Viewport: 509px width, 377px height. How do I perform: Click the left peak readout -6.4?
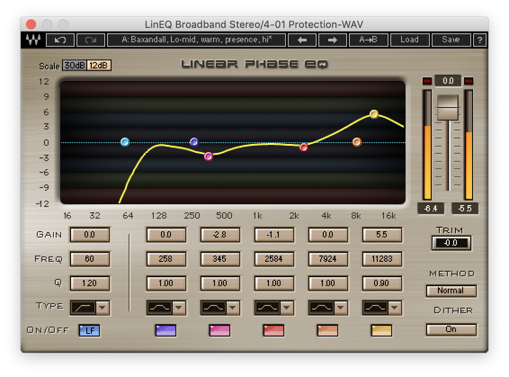pos(431,208)
